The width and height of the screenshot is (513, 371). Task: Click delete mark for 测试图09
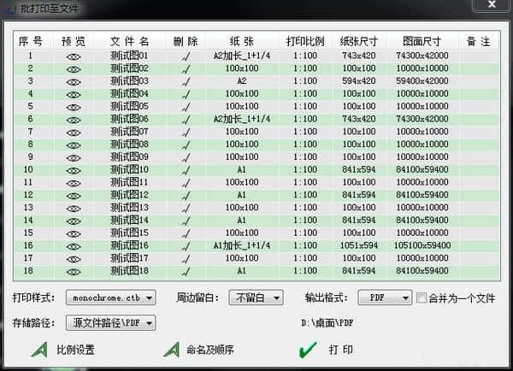(x=186, y=158)
